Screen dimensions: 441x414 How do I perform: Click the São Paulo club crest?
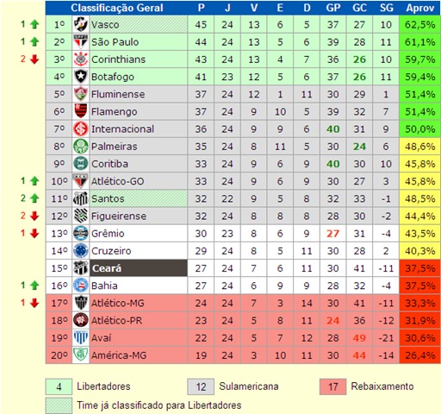click(x=81, y=42)
